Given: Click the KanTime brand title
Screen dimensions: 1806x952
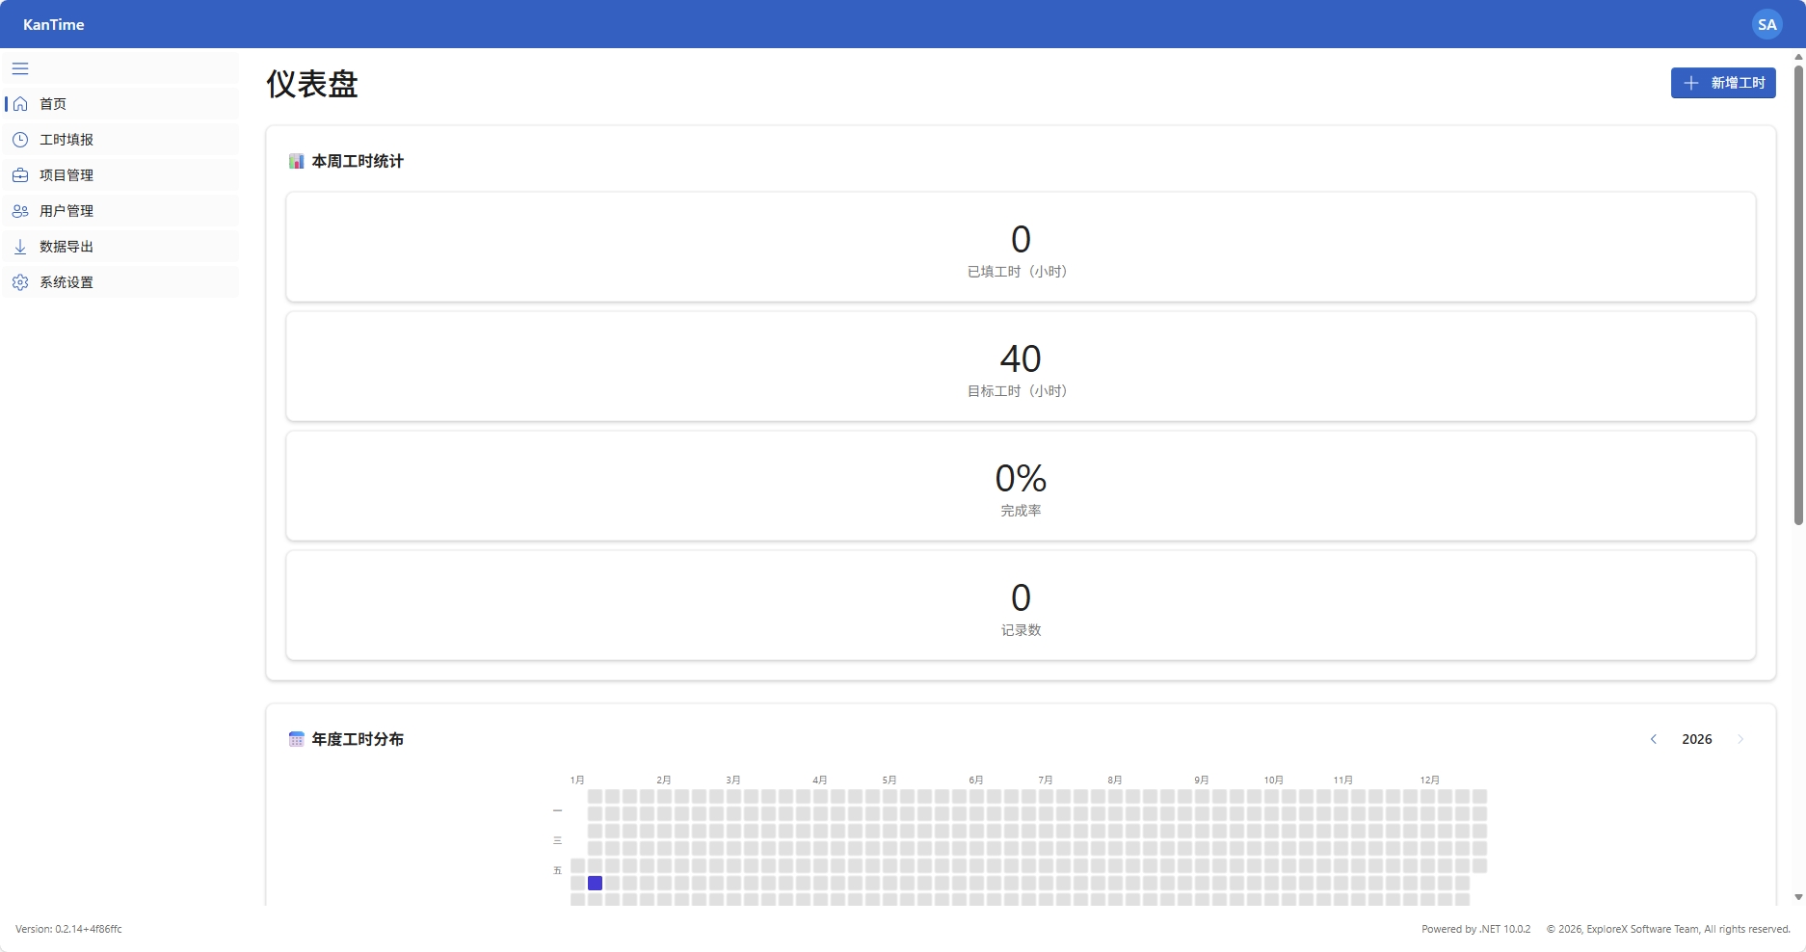Looking at the screenshot, I should [54, 25].
